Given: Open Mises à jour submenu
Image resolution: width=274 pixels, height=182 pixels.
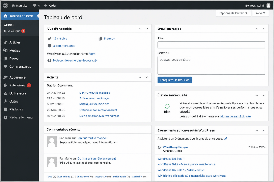Looking at the screenshot, I should [12, 31].
